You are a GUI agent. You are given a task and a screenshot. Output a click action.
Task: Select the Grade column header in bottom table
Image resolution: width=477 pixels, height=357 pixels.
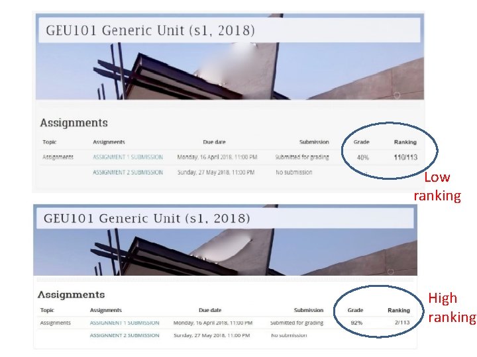(355, 310)
